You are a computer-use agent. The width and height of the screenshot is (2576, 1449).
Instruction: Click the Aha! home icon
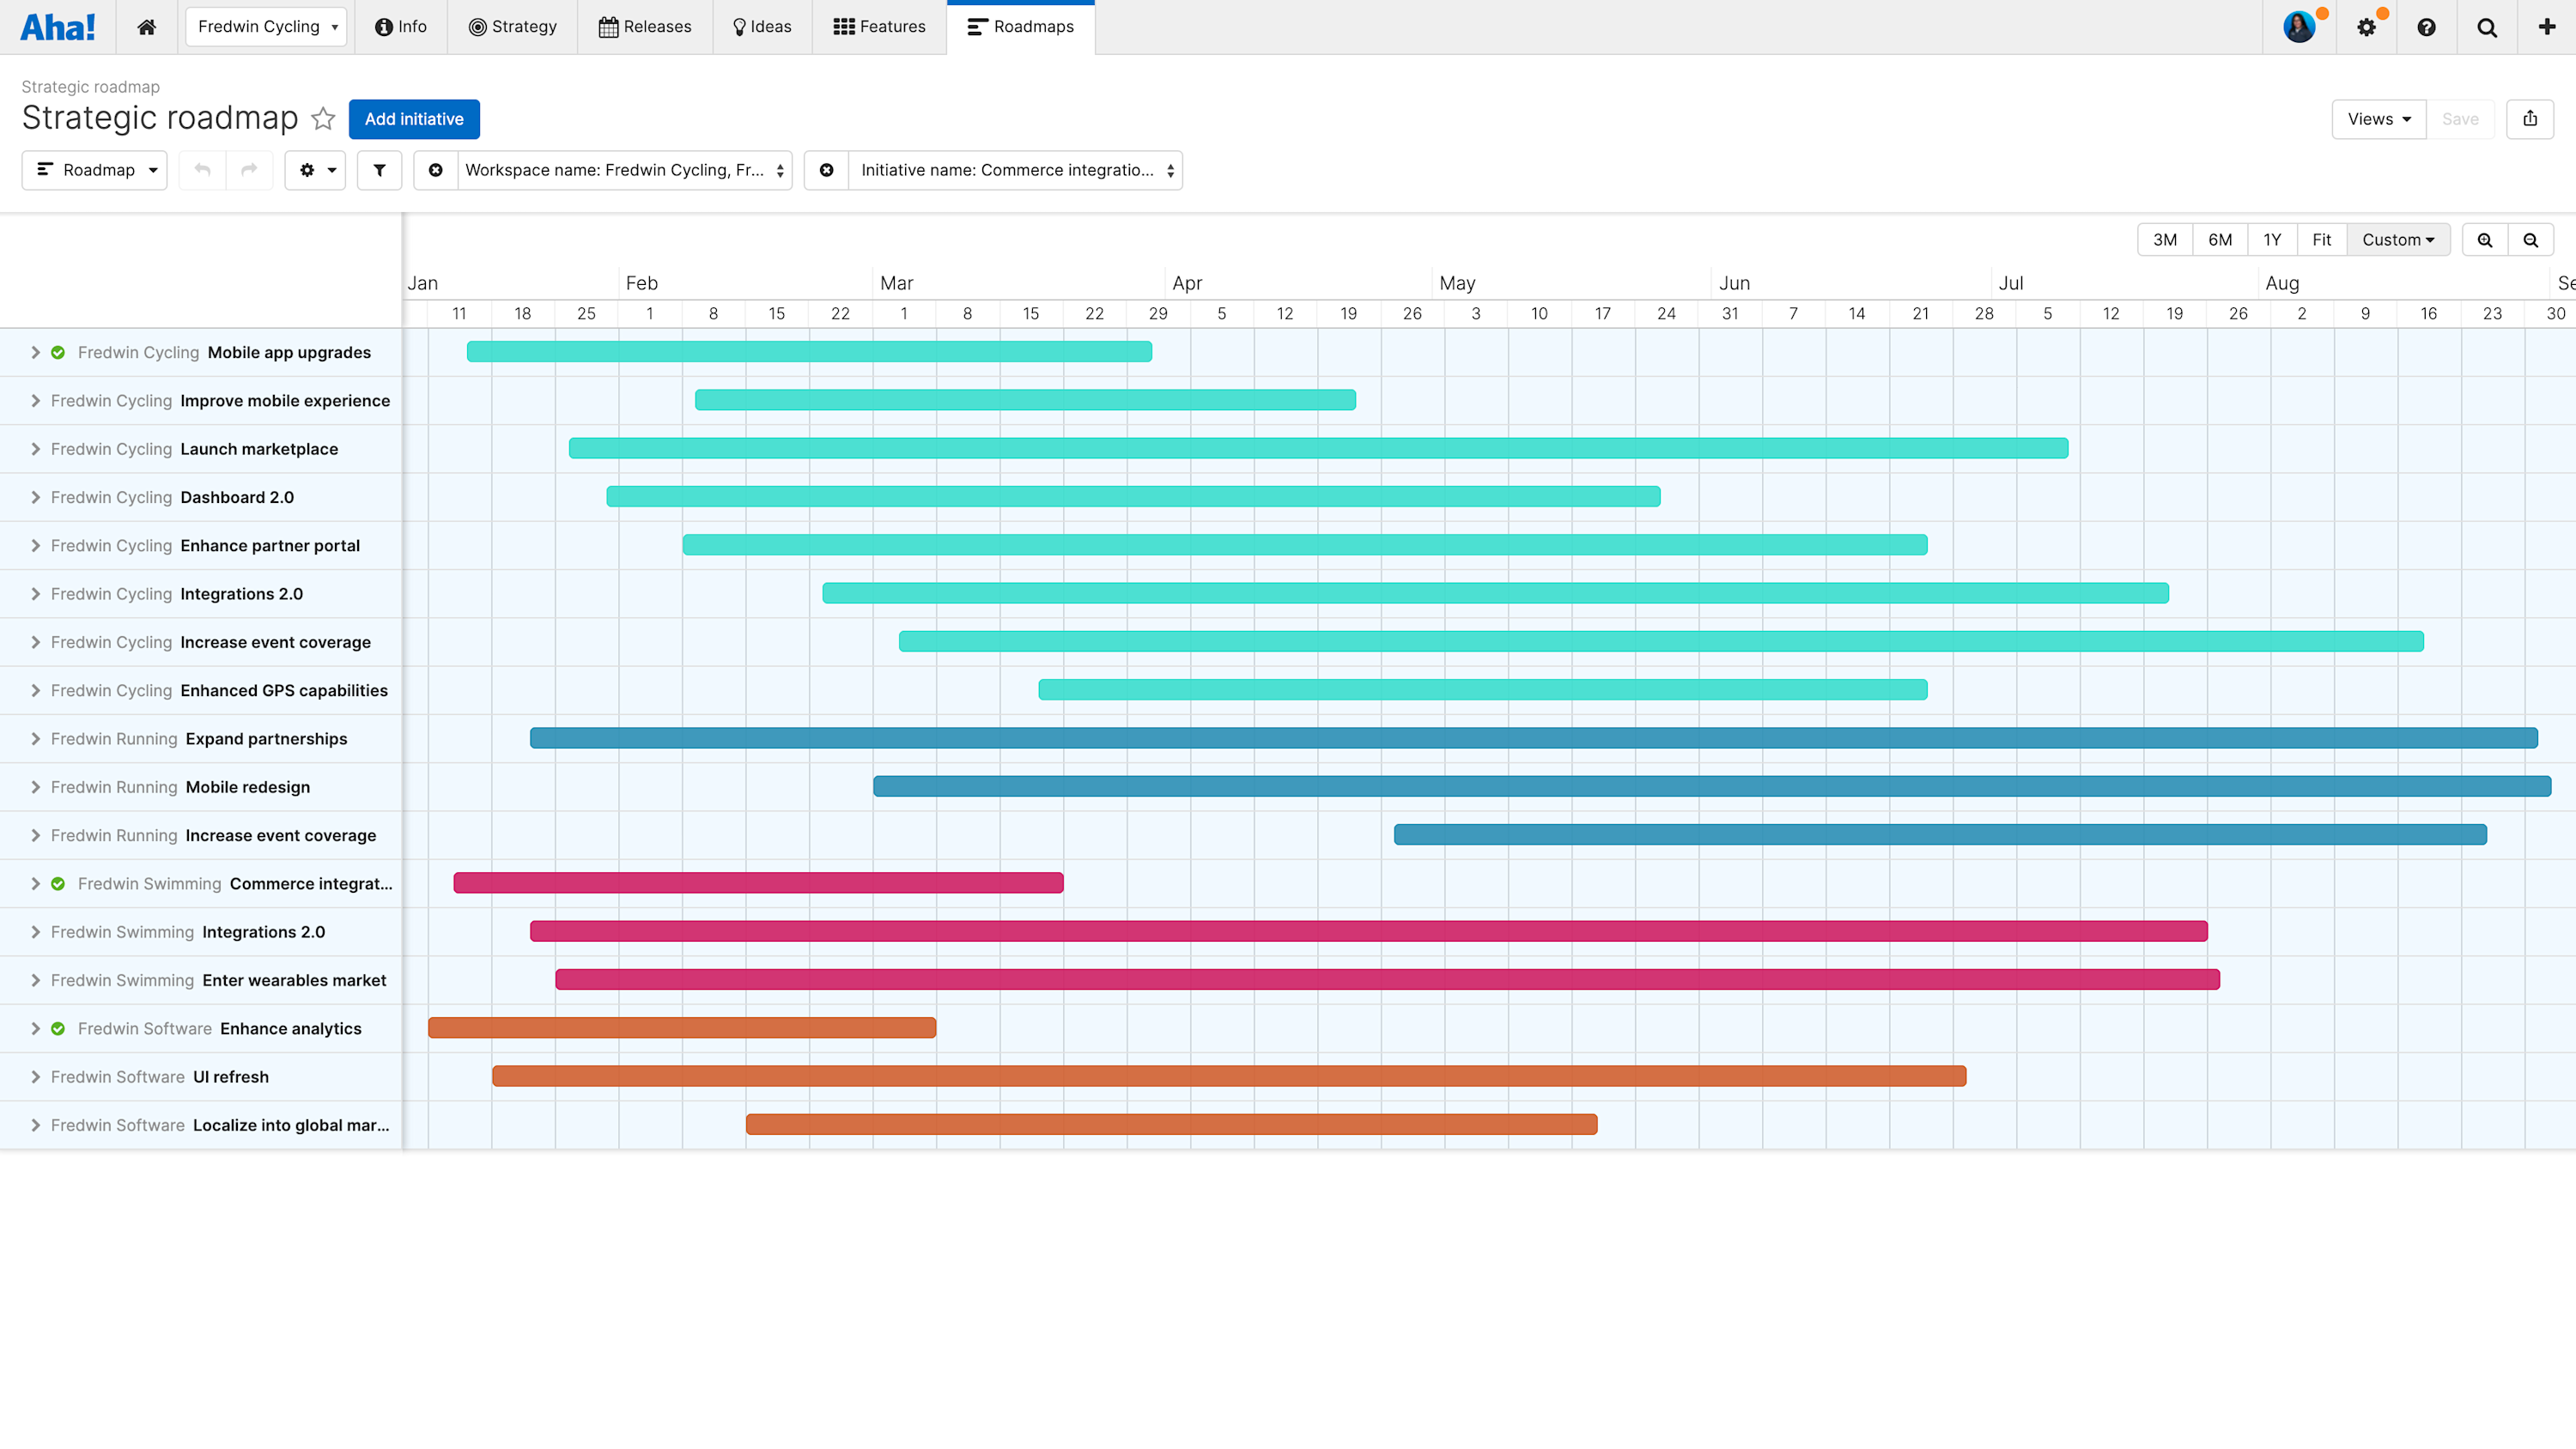146,27
